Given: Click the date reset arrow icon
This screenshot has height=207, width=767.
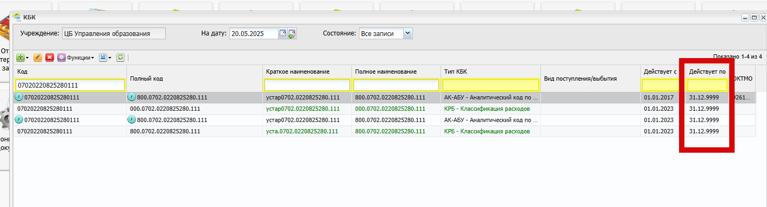Looking at the screenshot, I should pyautogui.click(x=293, y=34).
